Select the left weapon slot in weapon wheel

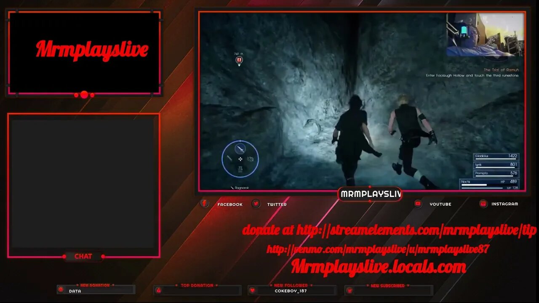229,159
